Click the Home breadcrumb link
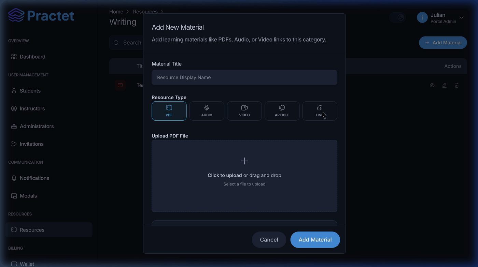This screenshot has height=267, width=478. [x=116, y=12]
